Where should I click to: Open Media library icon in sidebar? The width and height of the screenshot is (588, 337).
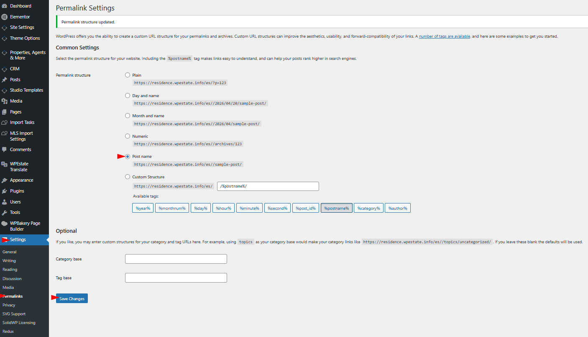[5, 101]
